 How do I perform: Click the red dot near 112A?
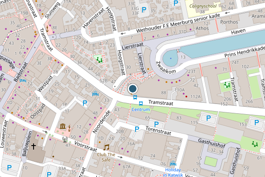coord(186,96)
